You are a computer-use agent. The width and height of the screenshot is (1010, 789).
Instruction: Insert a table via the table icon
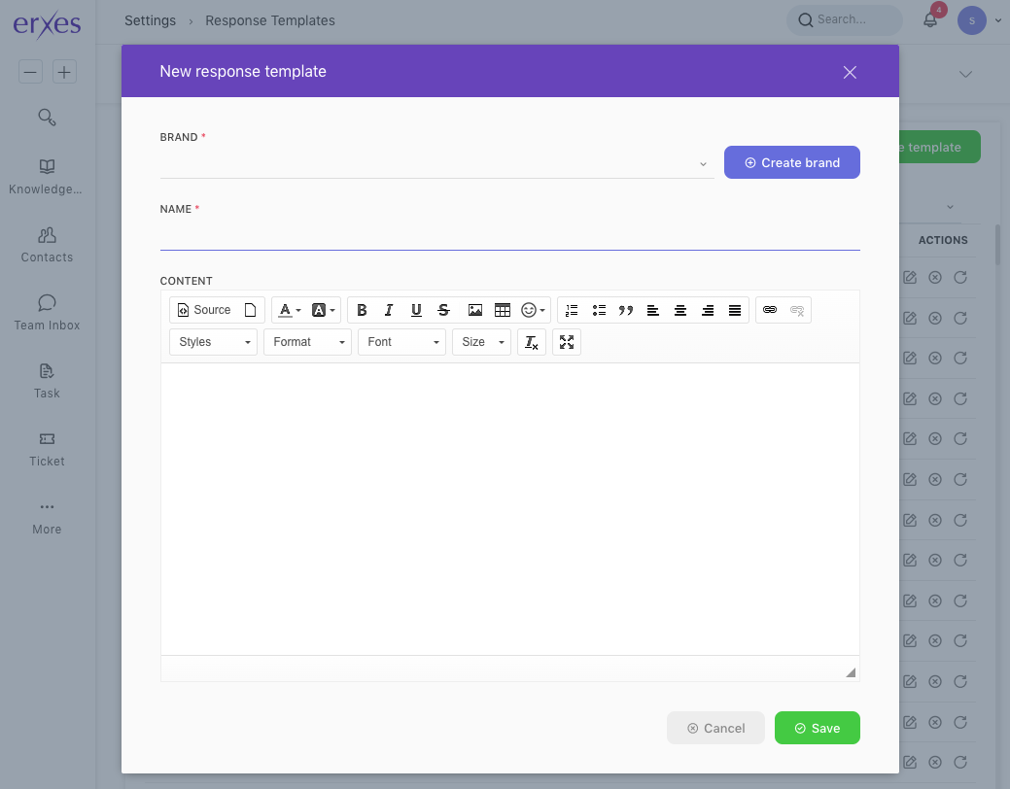pos(503,310)
